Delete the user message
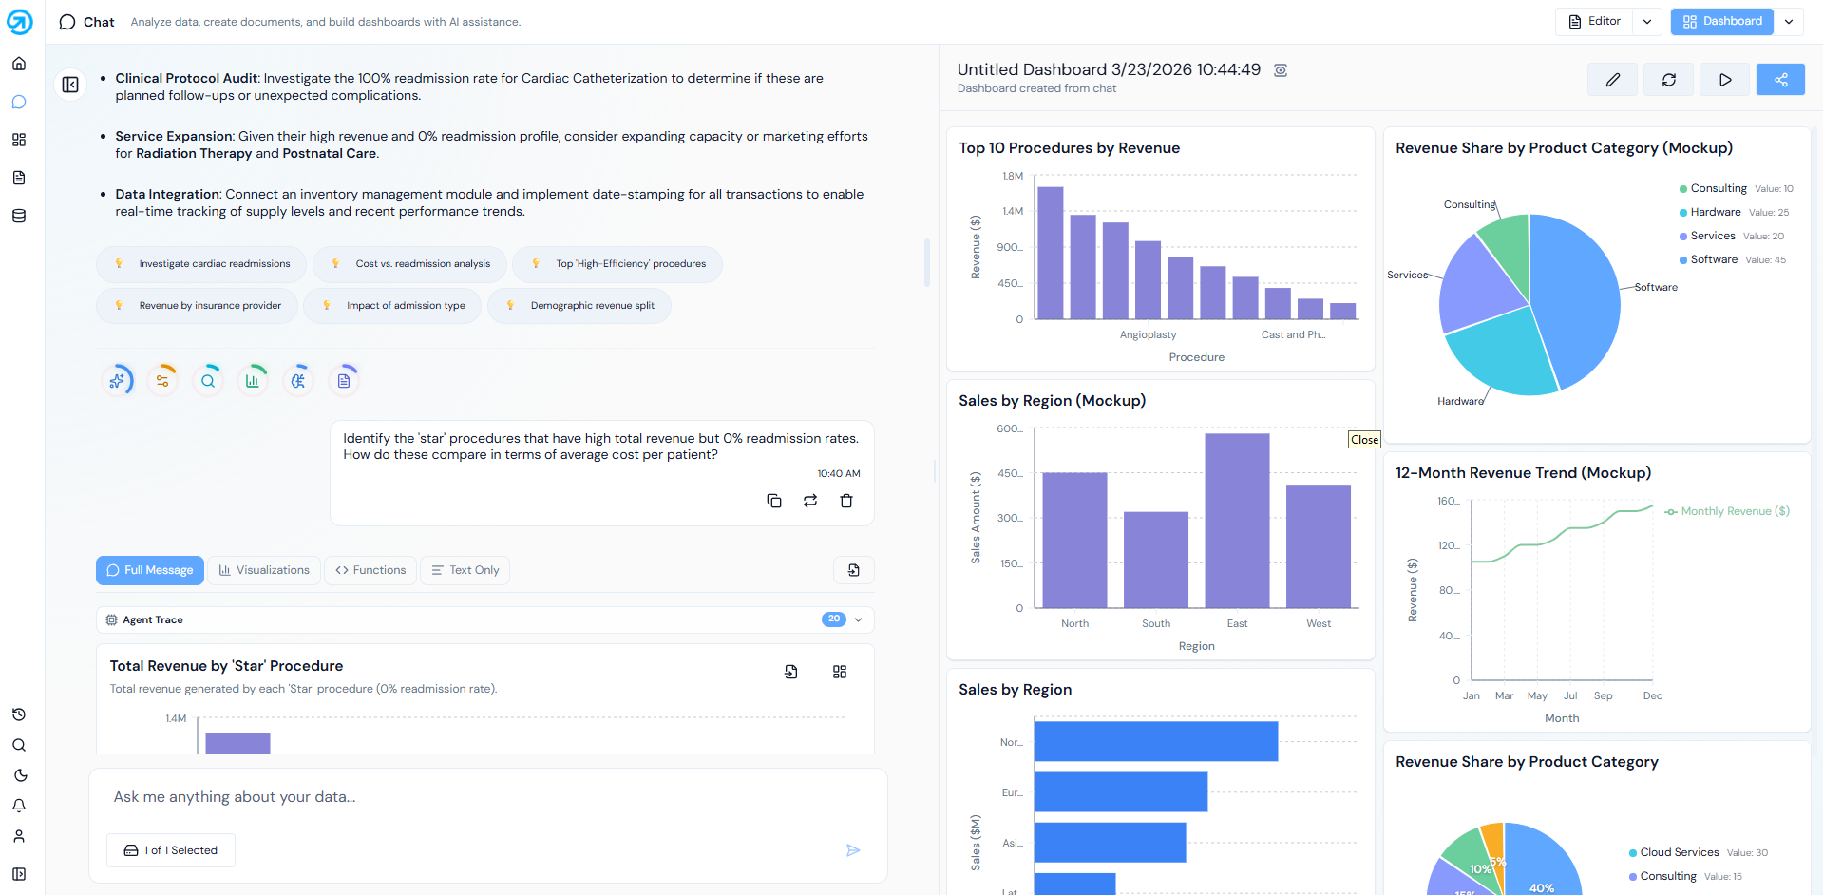Viewport: 1823px width, 895px height. coord(846,501)
